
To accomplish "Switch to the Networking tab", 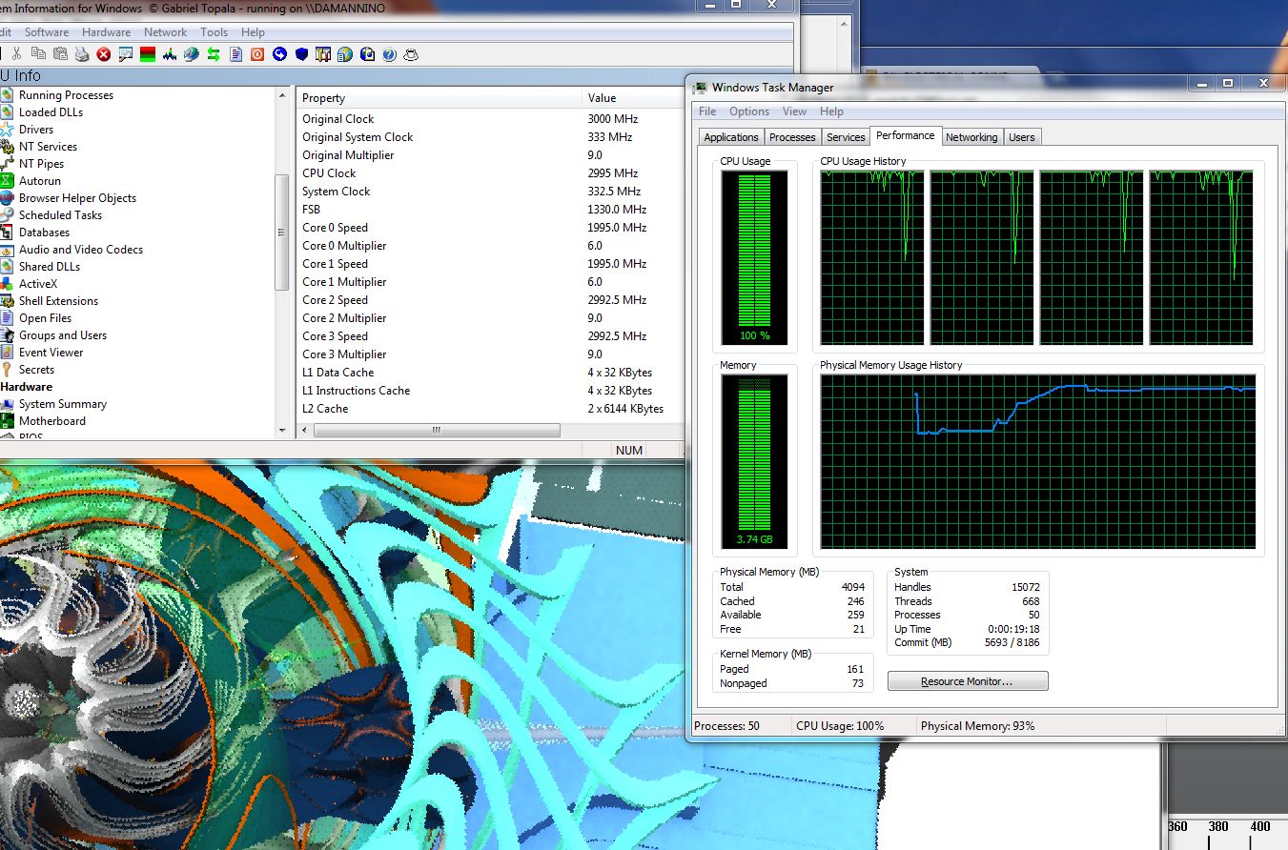I will (x=971, y=137).
